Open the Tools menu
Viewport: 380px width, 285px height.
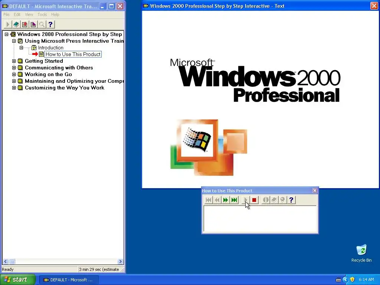42,14
